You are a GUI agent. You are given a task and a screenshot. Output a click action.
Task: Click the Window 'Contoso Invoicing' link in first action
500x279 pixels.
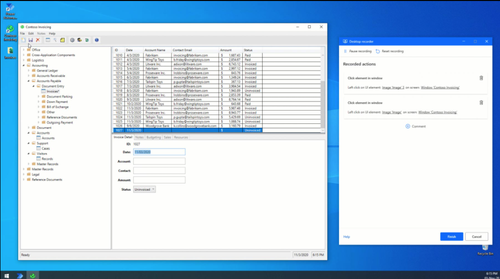tap(439, 87)
